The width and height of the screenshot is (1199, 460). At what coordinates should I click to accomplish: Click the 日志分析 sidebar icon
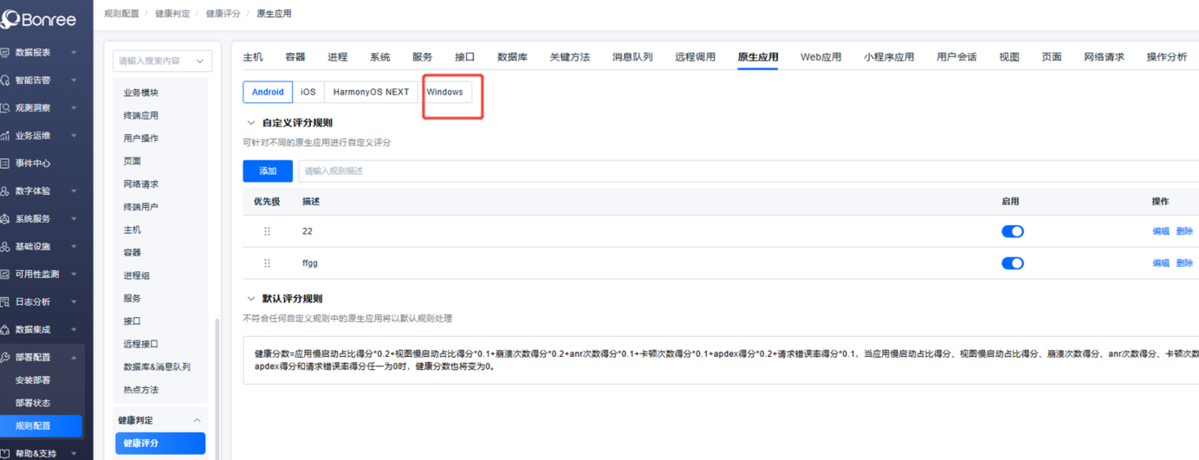click(5, 302)
